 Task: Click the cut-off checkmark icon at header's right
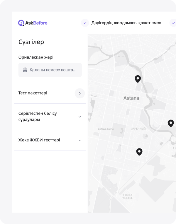click(173, 23)
